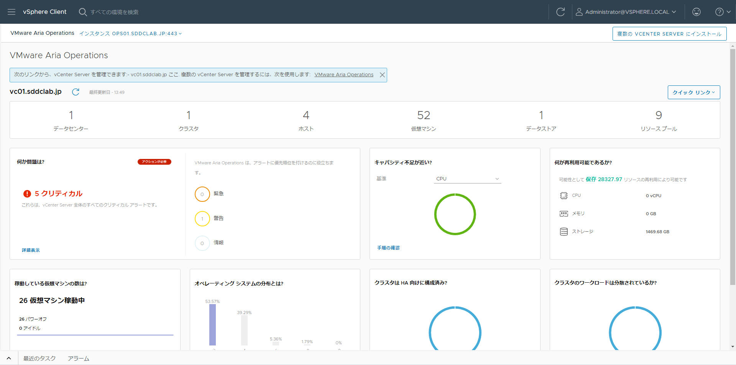Click the scrollbar down arrow
This screenshot has height=365, width=736.
[733, 347]
